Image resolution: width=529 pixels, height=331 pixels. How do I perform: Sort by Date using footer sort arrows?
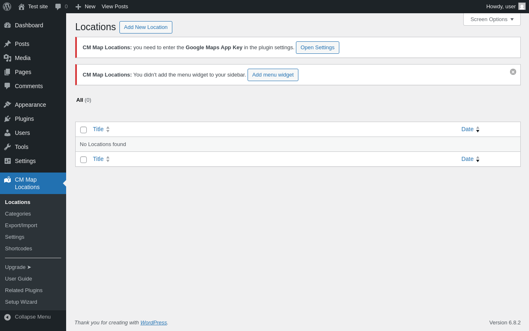pos(478,159)
